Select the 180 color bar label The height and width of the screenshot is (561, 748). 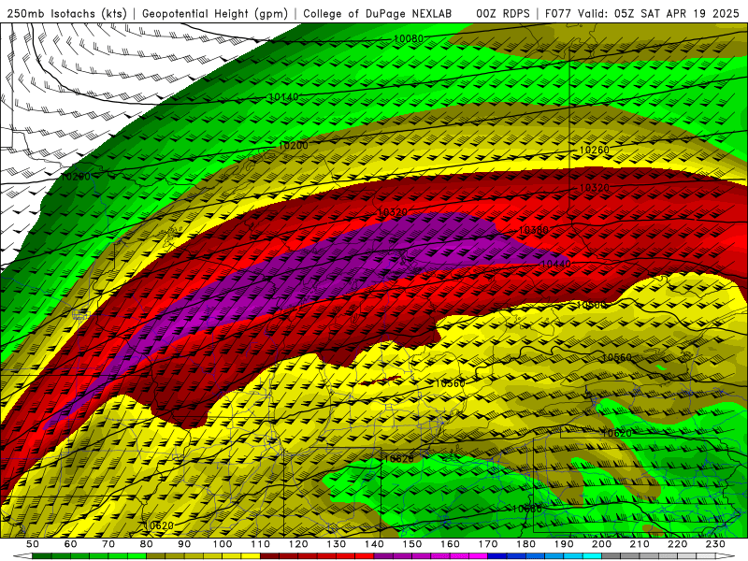click(x=525, y=544)
